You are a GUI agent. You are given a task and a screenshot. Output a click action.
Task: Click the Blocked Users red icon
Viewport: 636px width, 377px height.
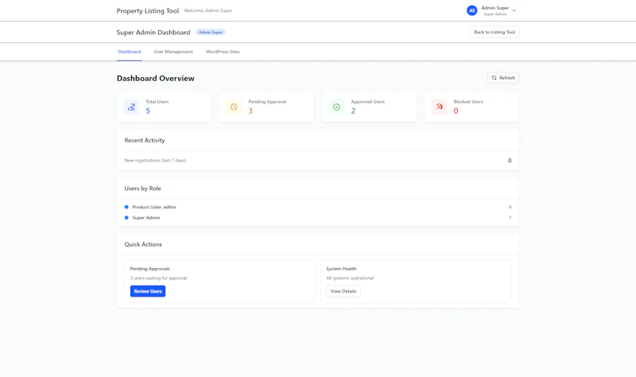(x=440, y=107)
